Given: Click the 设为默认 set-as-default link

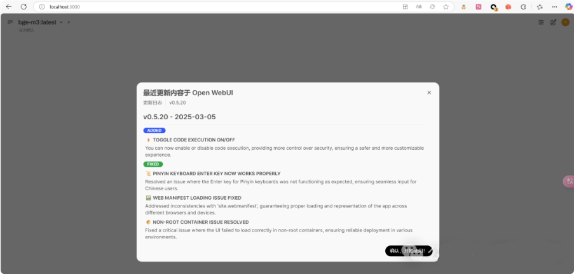Looking at the screenshot, I should (26, 30).
